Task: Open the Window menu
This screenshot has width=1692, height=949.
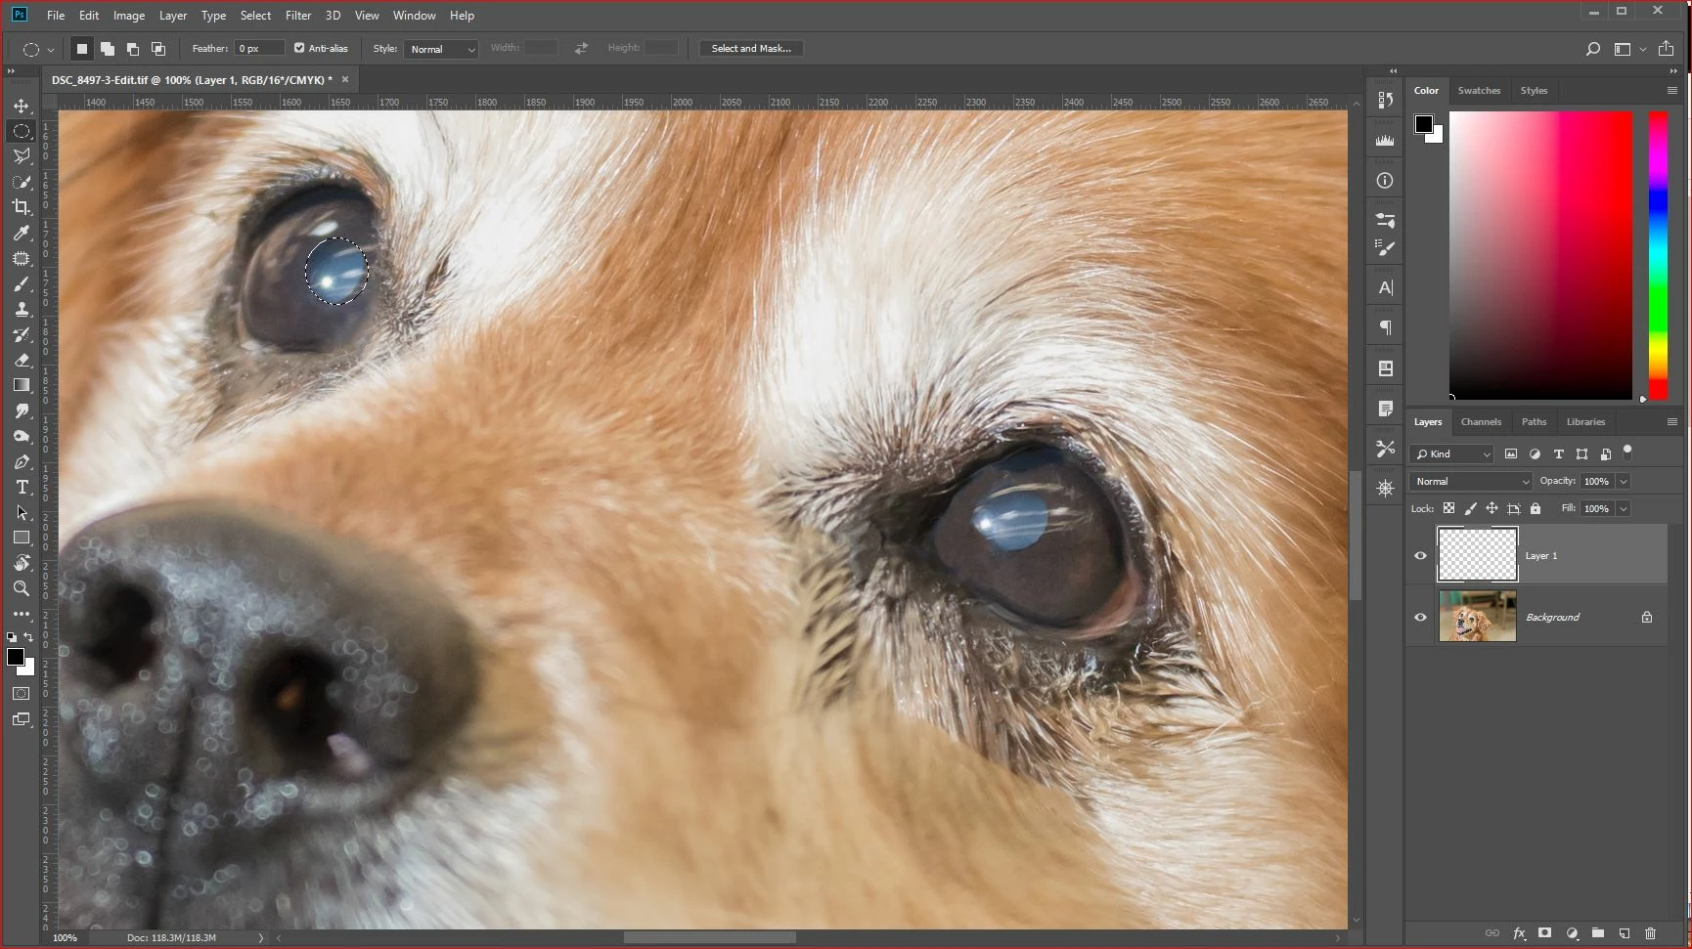Action: pos(415,16)
